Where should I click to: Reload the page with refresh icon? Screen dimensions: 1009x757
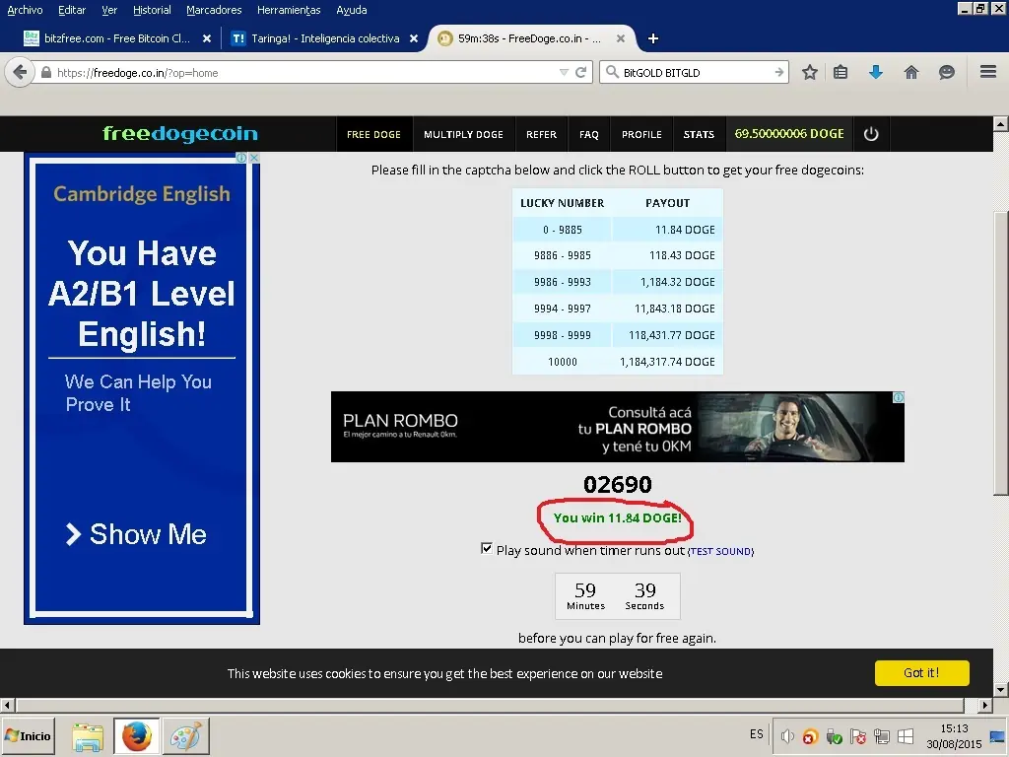[580, 72]
